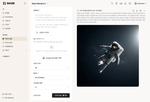Image resolution: width=150 pixels, height=102 pixels.
Task: Open the three-dot more options menu
Action: [x=144, y=10]
